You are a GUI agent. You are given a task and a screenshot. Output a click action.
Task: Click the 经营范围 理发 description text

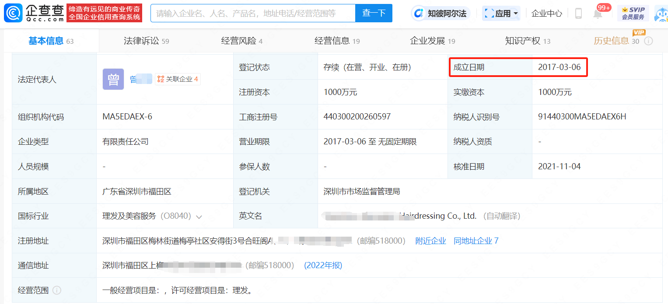pos(177,290)
